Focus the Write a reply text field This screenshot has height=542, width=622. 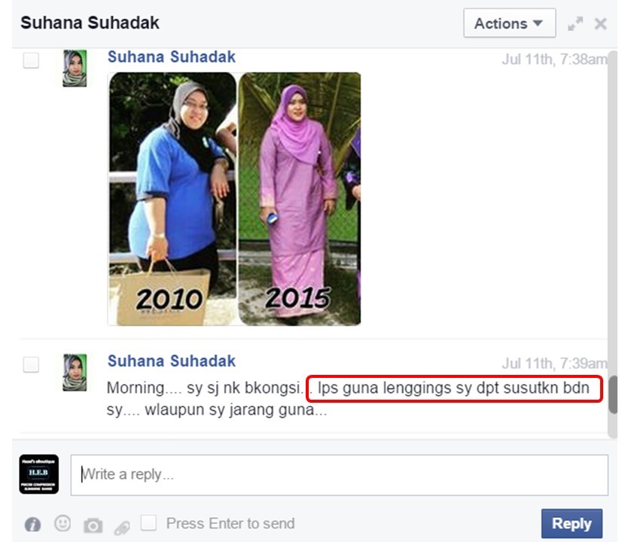click(339, 474)
